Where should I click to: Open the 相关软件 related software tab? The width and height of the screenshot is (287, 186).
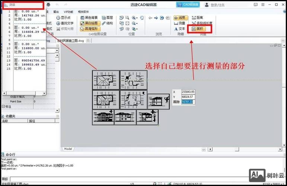[x=83, y=12]
